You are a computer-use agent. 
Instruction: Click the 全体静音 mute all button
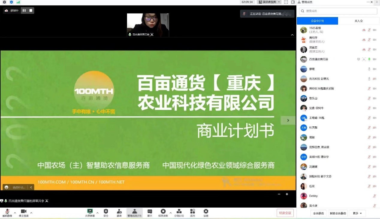(x=319, y=213)
